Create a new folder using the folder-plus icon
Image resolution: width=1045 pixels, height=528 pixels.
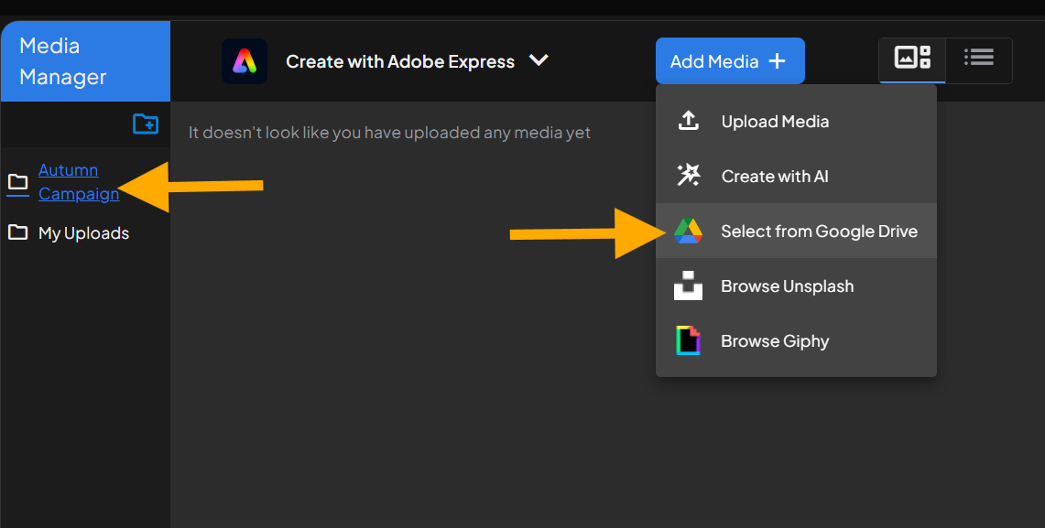(x=146, y=124)
